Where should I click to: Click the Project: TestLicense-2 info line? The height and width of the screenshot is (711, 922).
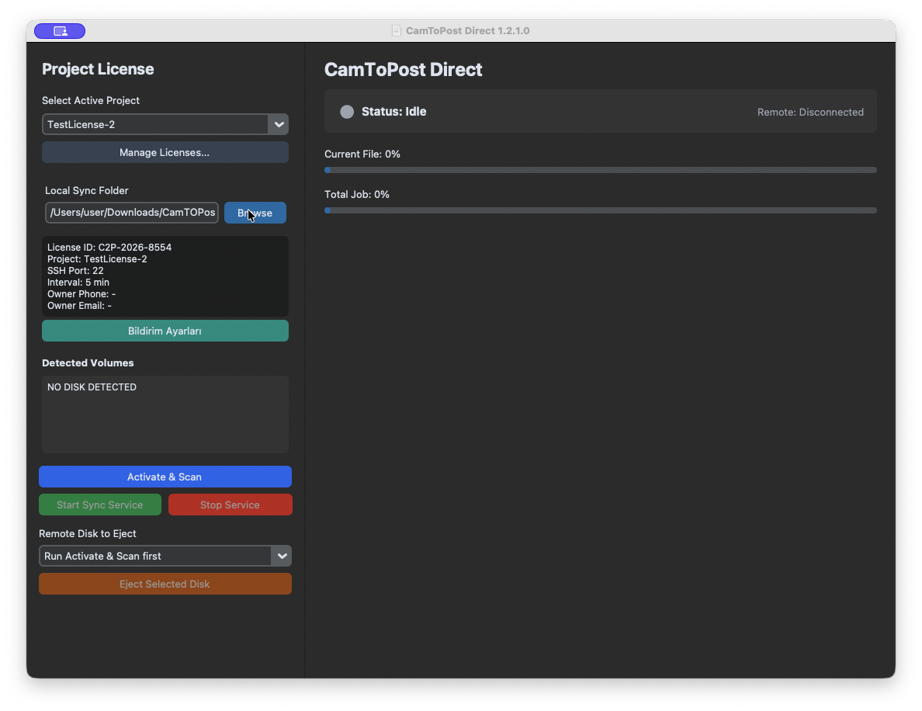tap(97, 259)
